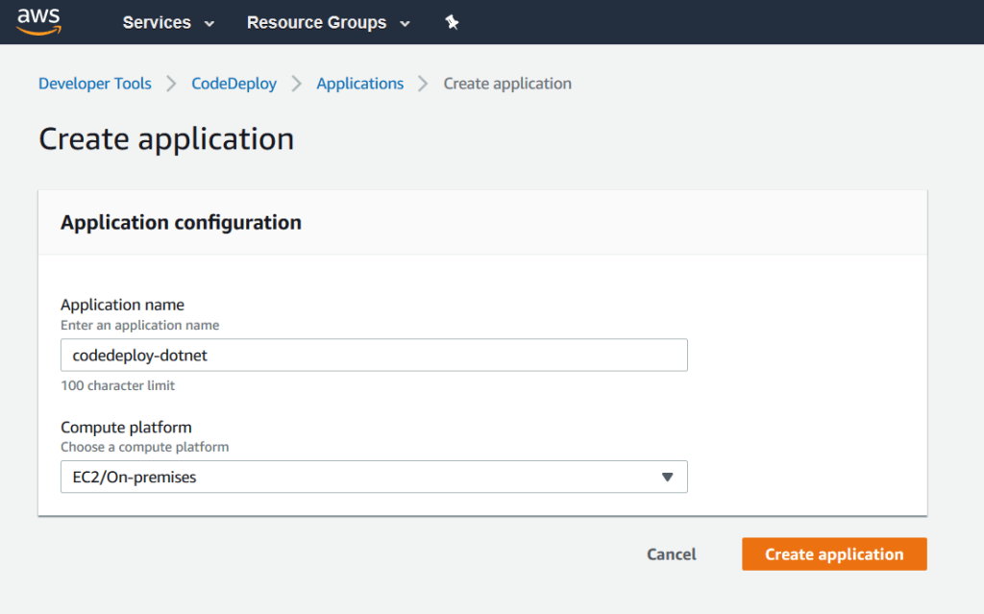This screenshot has width=984, height=614.
Task: Focus the Application name text field
Action: click(x=374, y=355)
